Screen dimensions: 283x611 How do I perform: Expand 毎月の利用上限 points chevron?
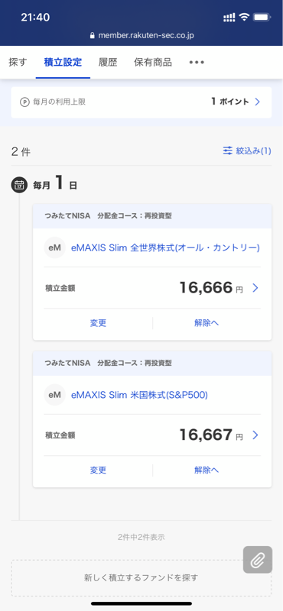(257, 102)
